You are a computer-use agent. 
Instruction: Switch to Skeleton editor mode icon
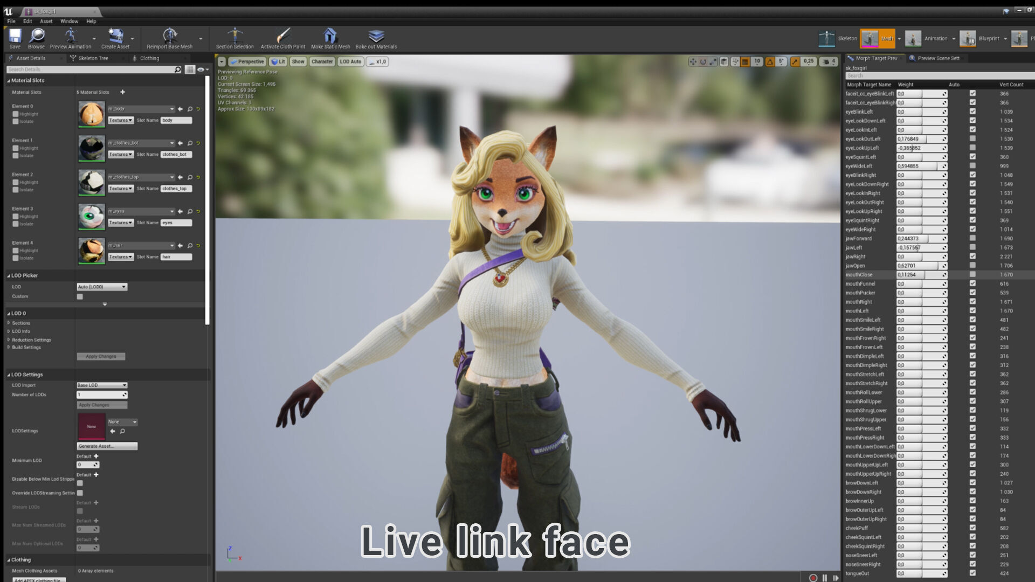(x=826, y=38)
